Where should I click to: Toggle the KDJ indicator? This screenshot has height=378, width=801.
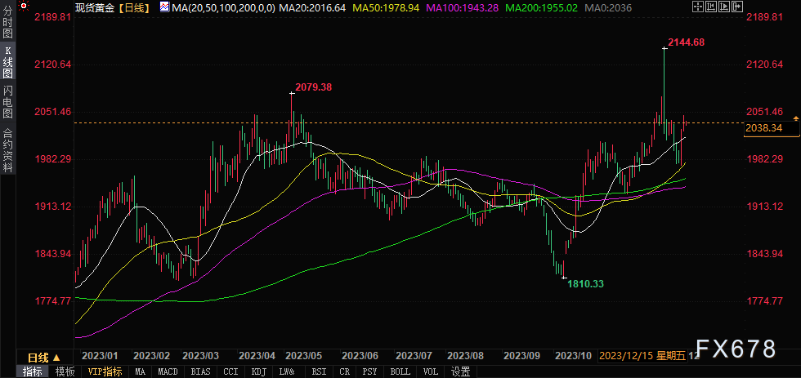coord(258,371)
